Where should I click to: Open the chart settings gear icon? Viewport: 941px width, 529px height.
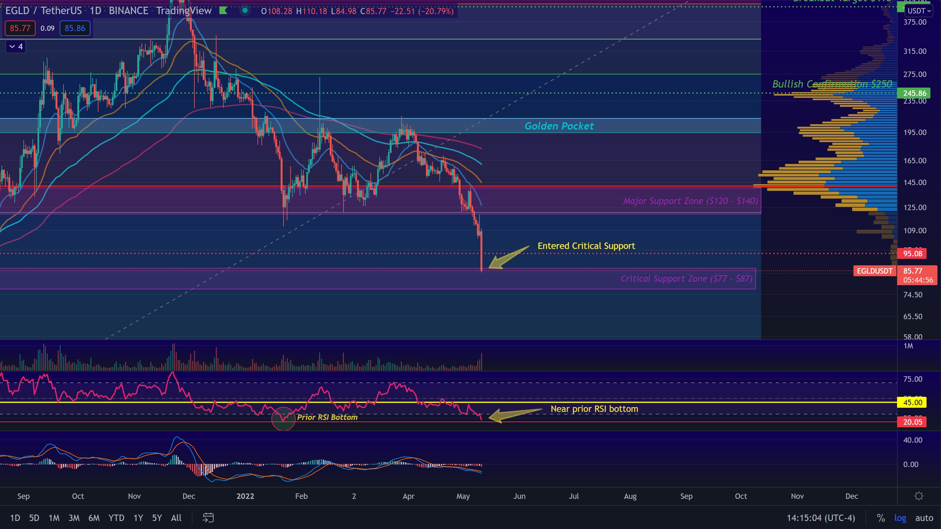point(919,496)
